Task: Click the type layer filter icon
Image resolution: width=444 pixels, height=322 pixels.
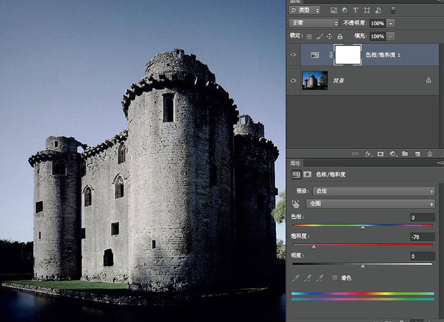Action: 355,11
